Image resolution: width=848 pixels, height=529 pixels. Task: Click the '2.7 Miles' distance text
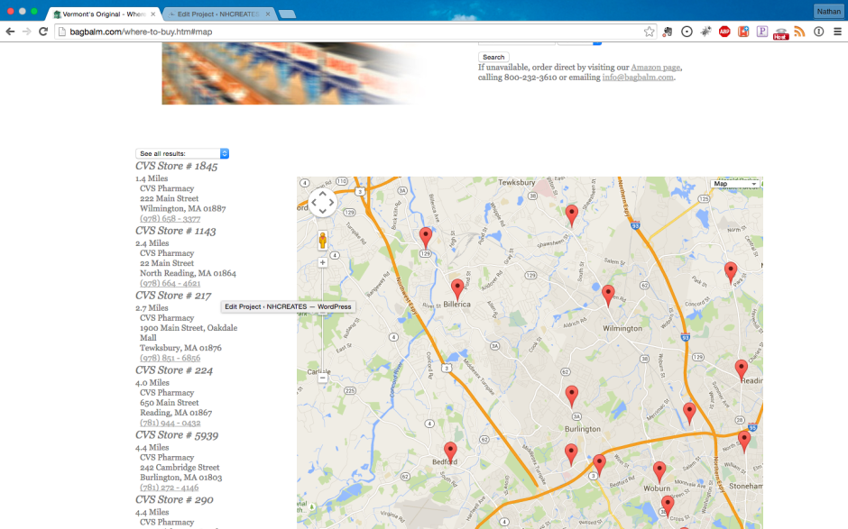[152, 308]
